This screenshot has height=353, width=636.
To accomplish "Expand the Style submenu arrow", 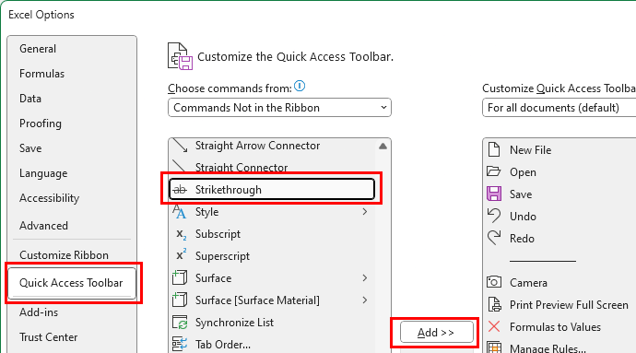I will point(365,212).
